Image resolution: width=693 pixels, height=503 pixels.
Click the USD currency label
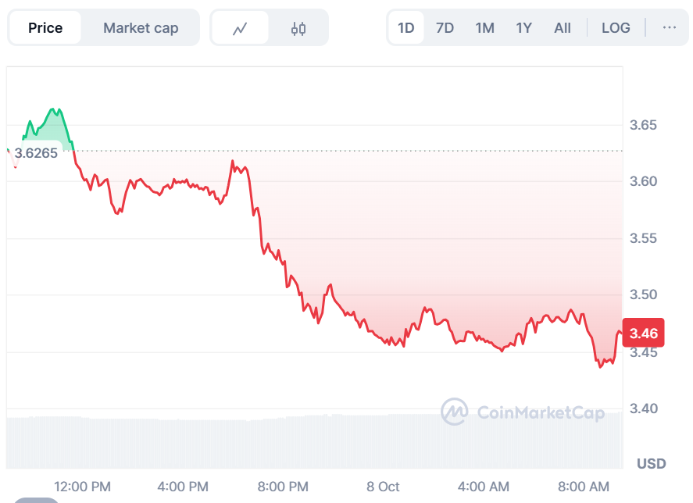click(651, 464)
